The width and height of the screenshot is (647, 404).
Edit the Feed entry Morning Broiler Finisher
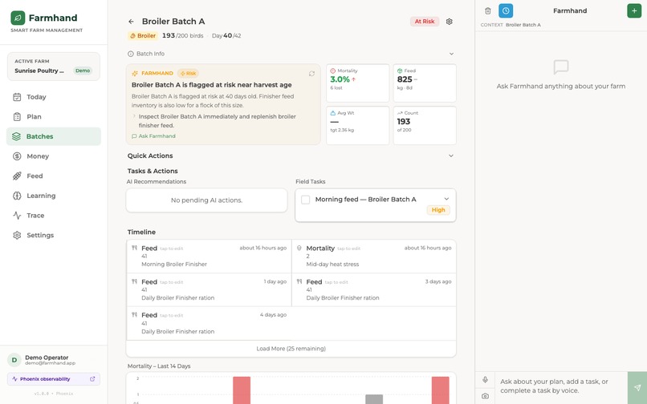tap(209, 256)
